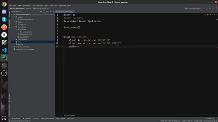Image resolution: width=218 pixels, height=122 pixels.
Task: Open the TODO tool window
Action: tap(36, 119)
